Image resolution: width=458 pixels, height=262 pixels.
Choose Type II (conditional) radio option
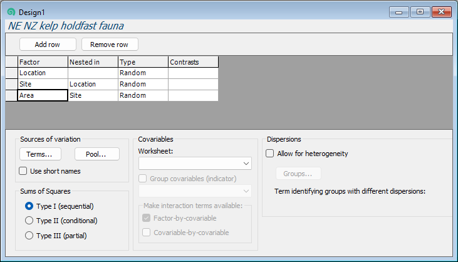coord(29,221)
